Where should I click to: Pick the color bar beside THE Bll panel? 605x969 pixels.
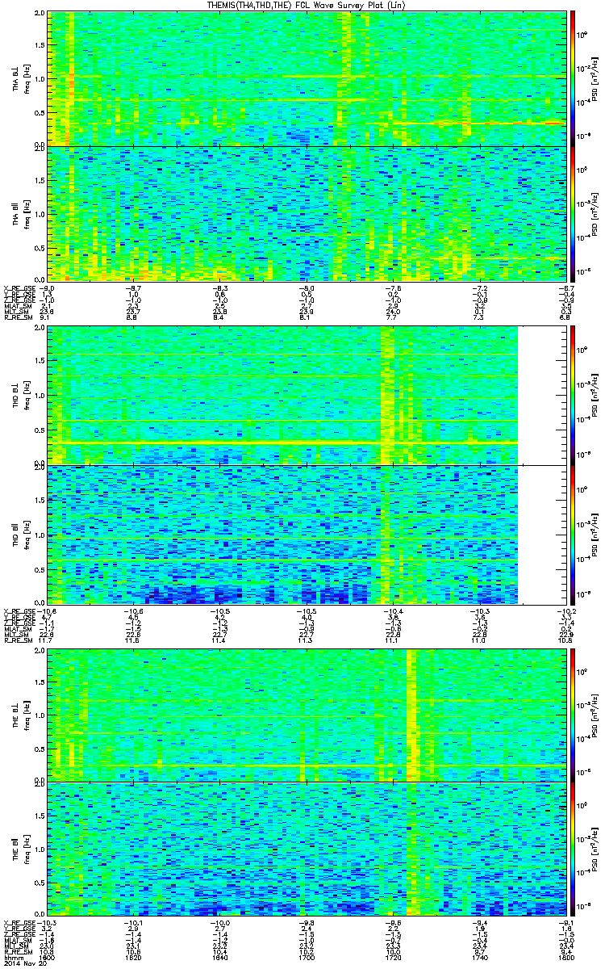pos(573,848)
